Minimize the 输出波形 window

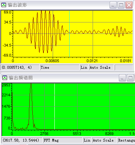pyautogui.click(x=113, y=5)
